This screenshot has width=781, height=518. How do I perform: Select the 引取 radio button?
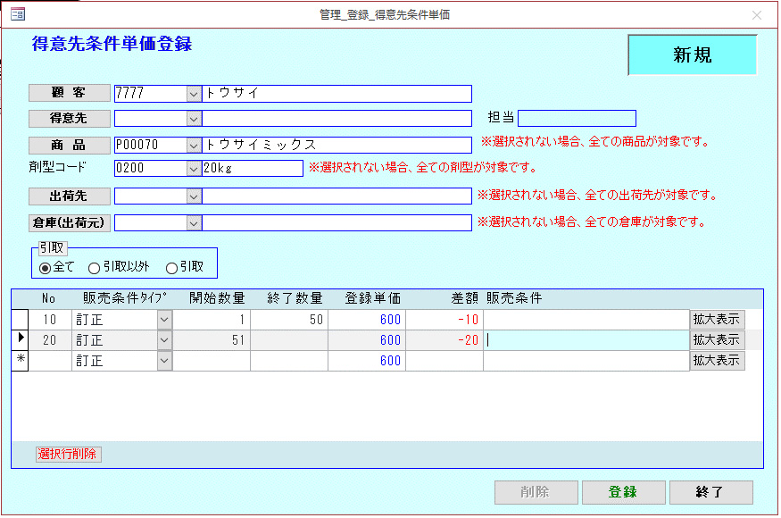(171, 267)
